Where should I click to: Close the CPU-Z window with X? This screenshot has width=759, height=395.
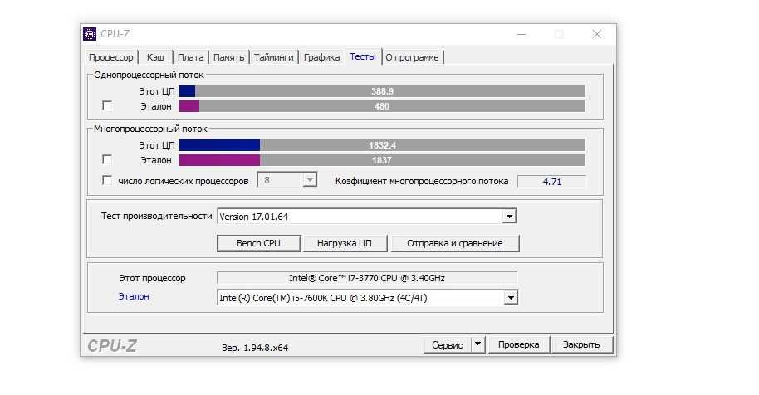point(597,34)
